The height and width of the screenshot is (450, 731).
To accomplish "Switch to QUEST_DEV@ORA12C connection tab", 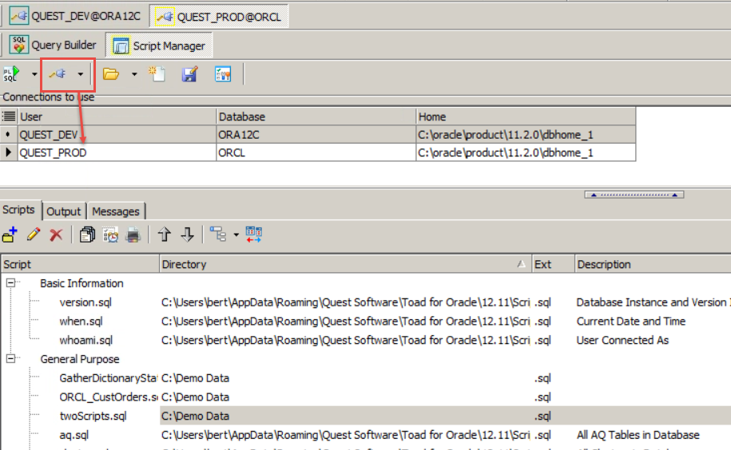I will (76, 16).
